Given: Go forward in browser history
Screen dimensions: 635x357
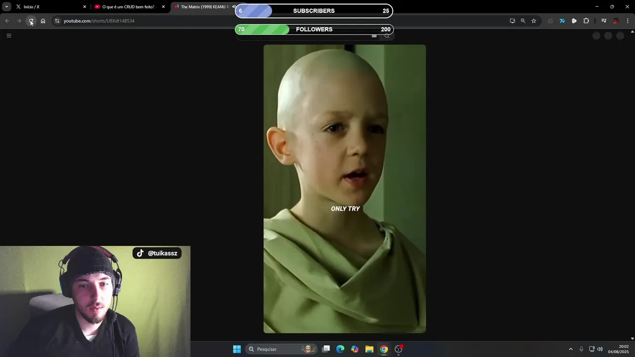Looking at the screenshot, I should [x=19, y=21].
